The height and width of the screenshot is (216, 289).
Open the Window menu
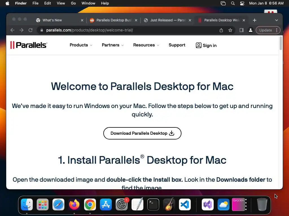click(x=88, y=3)
